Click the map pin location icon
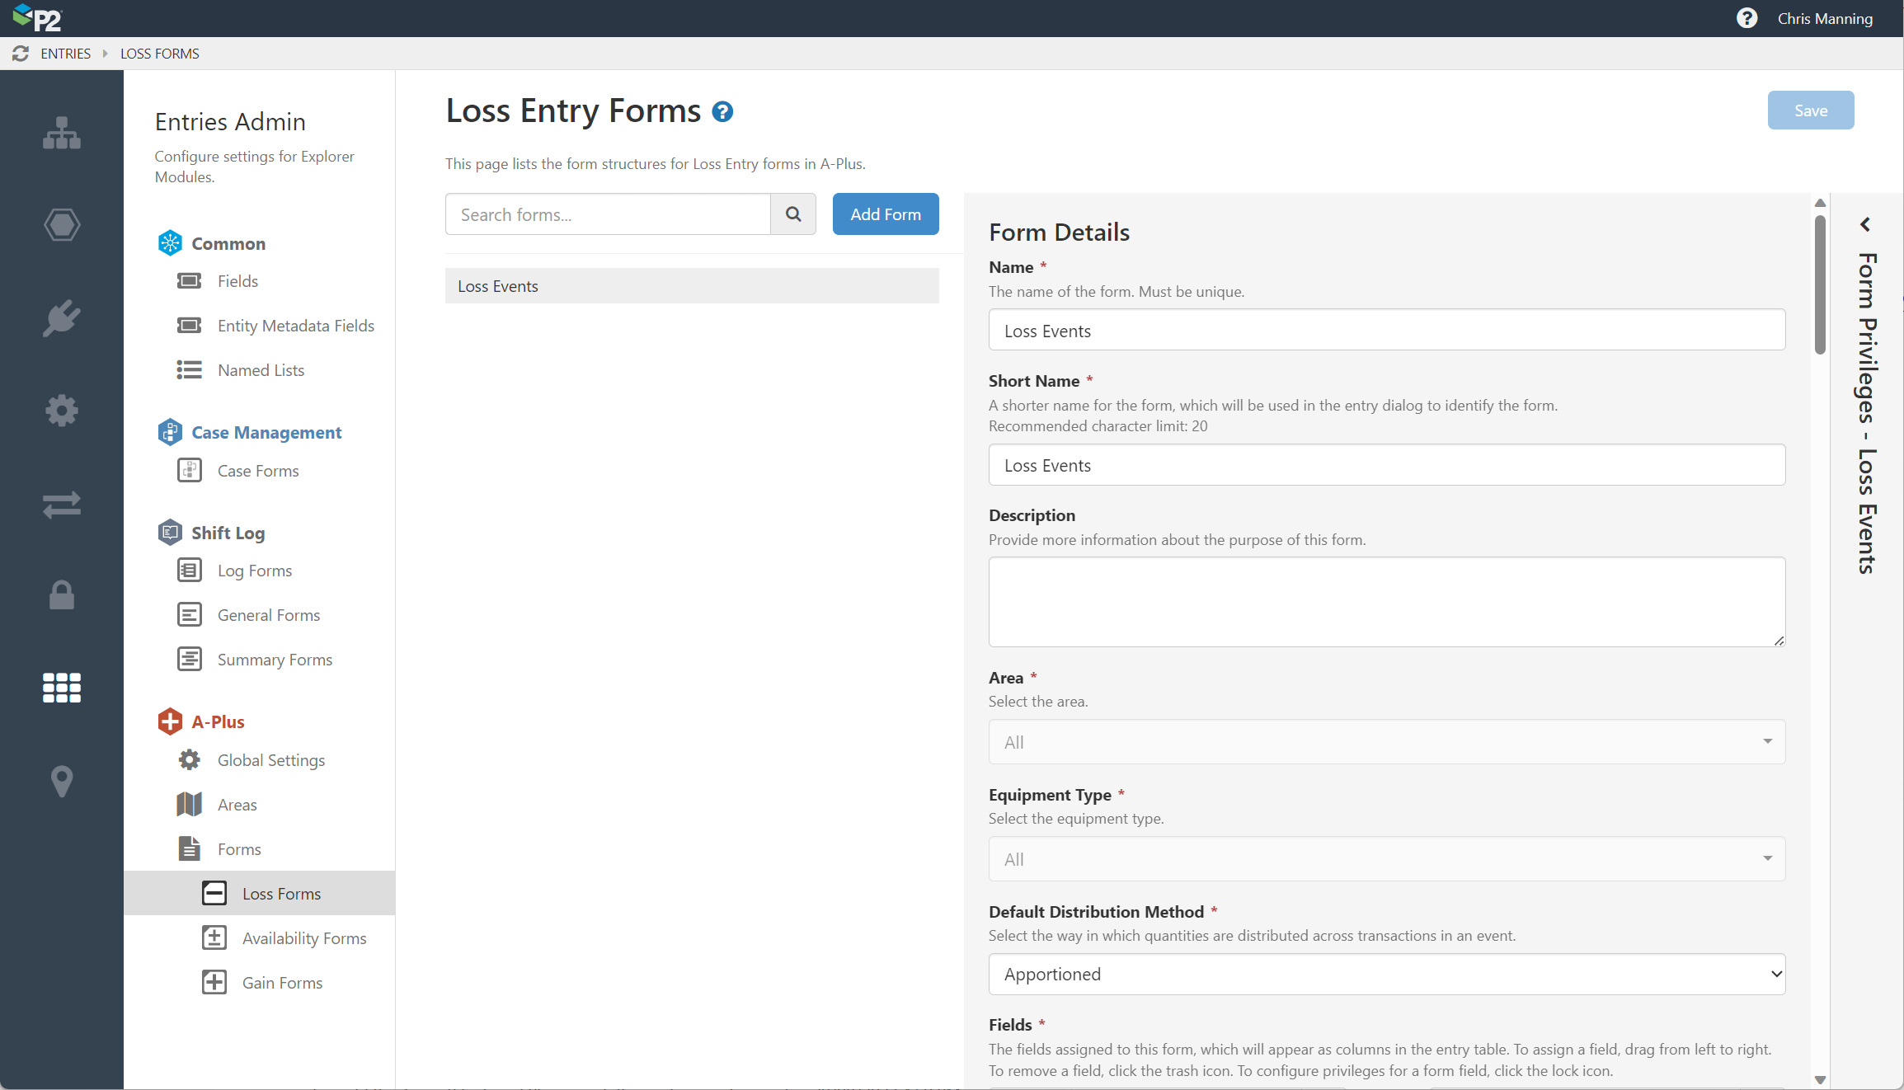Viewport: 1904px width, 1090px height. pyautogui.click(x=62, y=781)
